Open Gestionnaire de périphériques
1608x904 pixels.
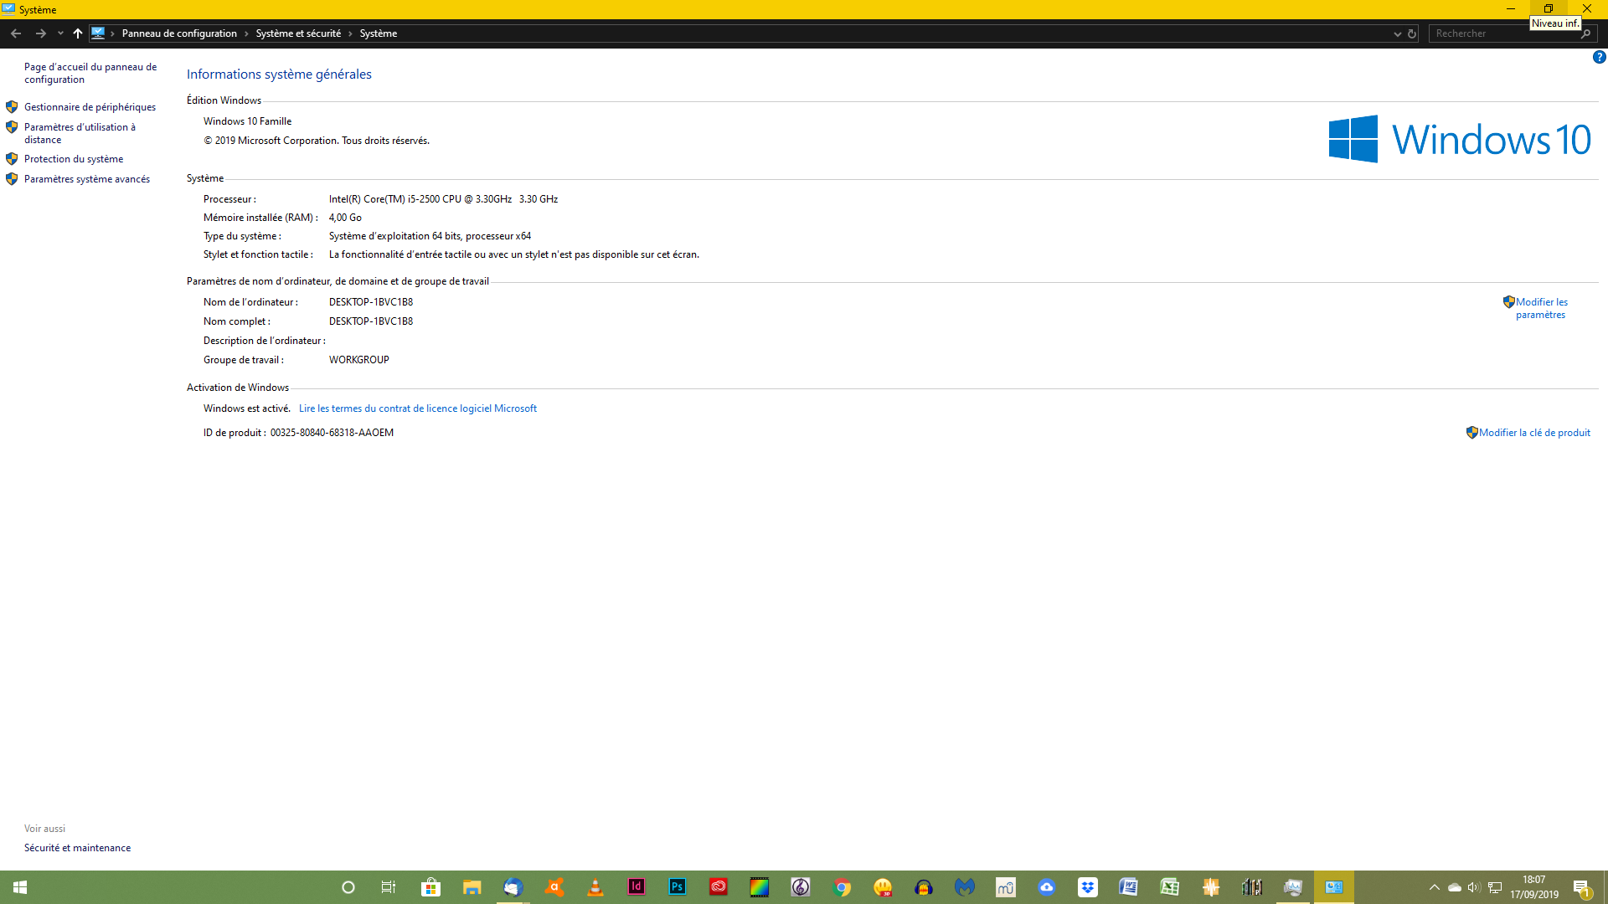click(x=90, y=107)
